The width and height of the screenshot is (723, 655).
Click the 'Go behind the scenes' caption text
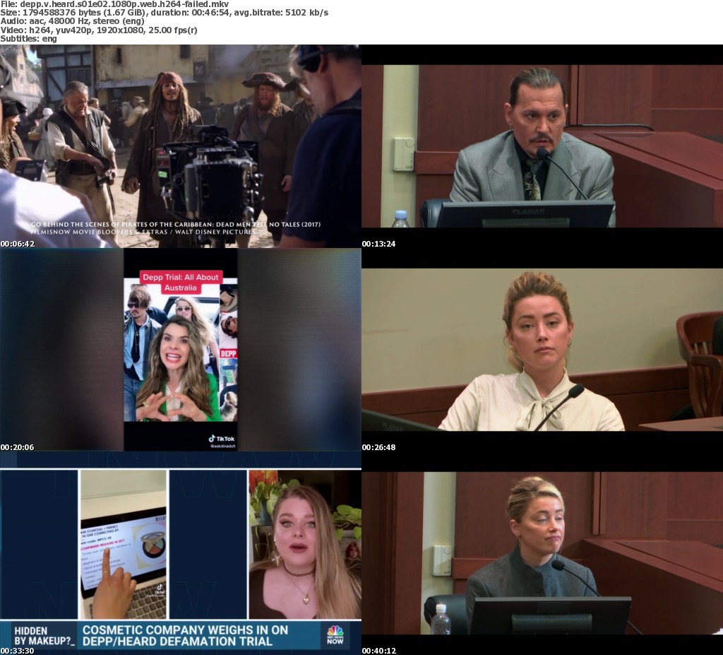tap(175, 228)
